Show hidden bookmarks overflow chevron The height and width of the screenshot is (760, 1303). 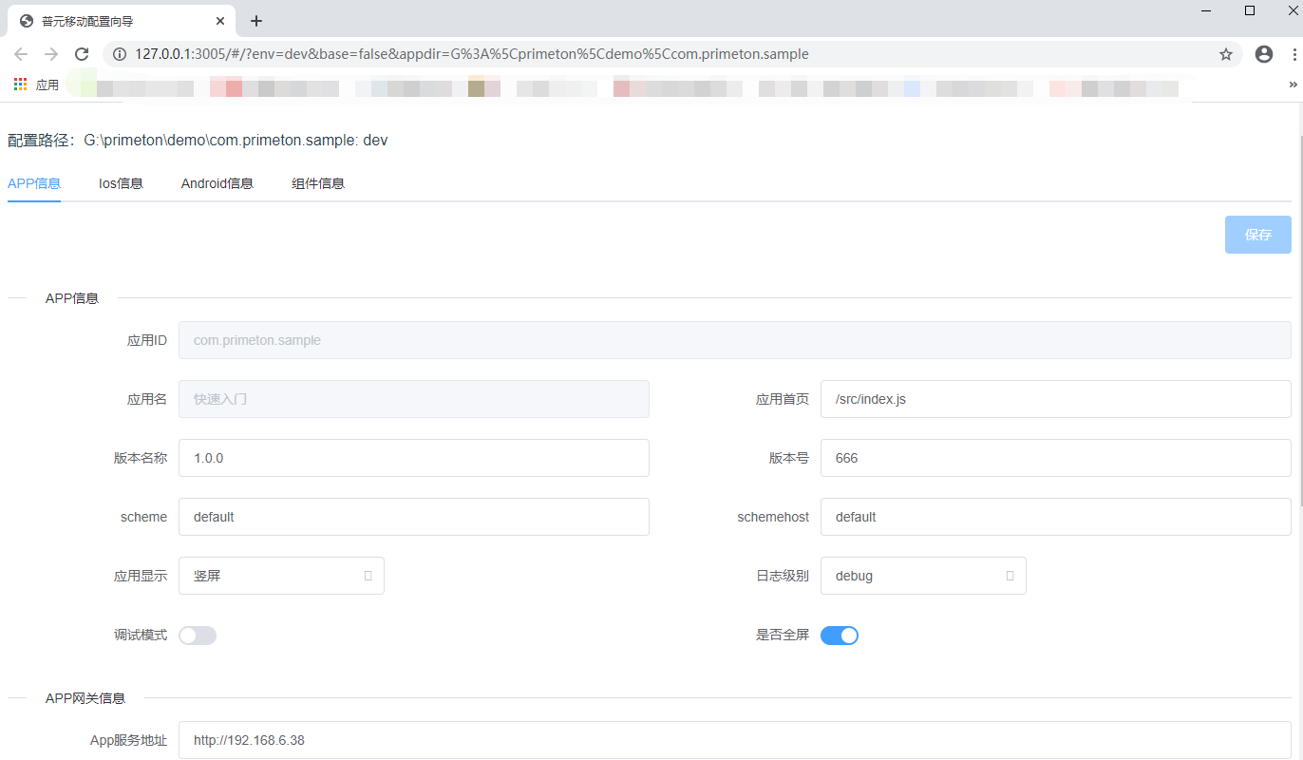(x=1293, y=85)
